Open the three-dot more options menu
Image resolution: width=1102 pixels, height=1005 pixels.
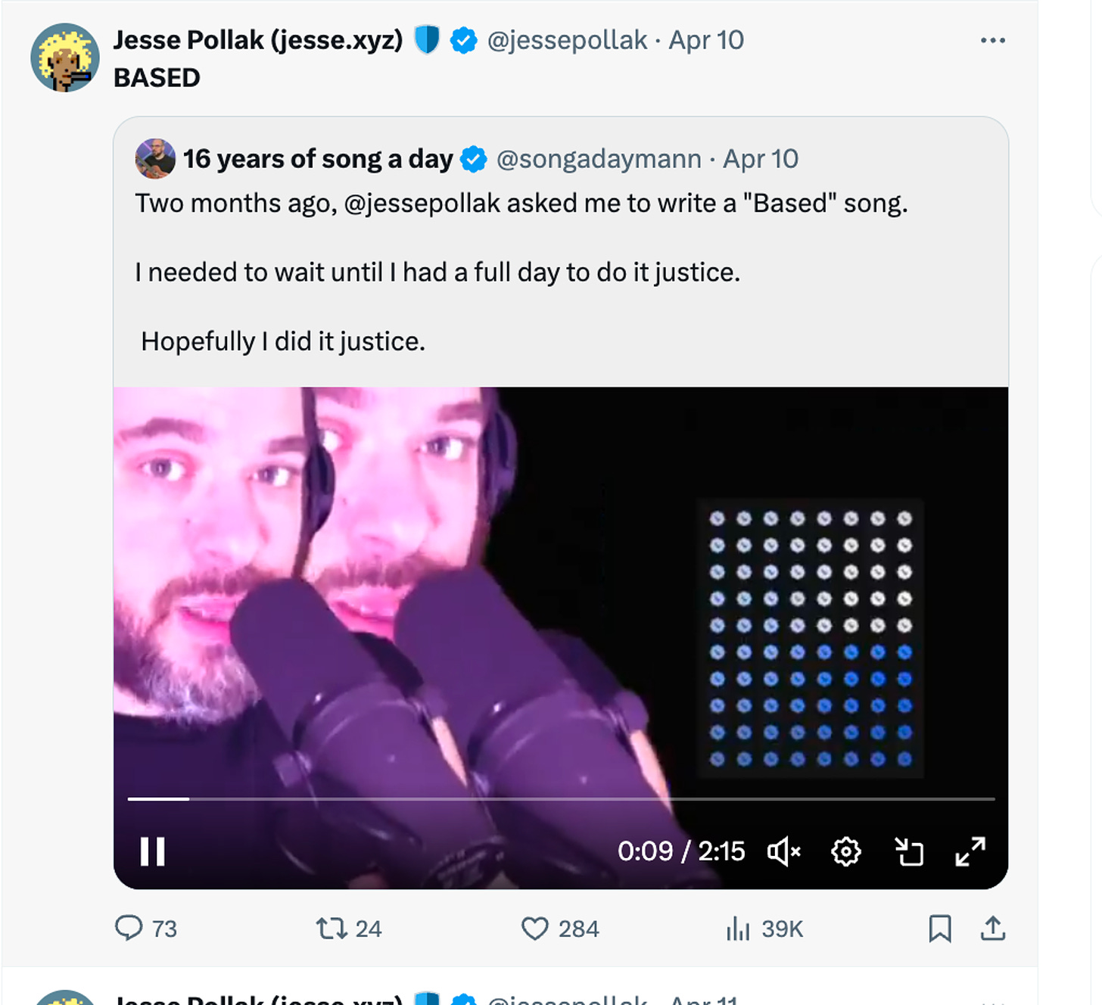click(992, 40)
